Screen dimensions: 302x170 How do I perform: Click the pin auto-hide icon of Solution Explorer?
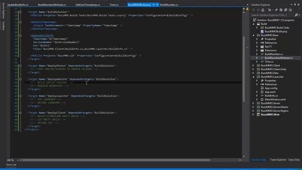295,5
